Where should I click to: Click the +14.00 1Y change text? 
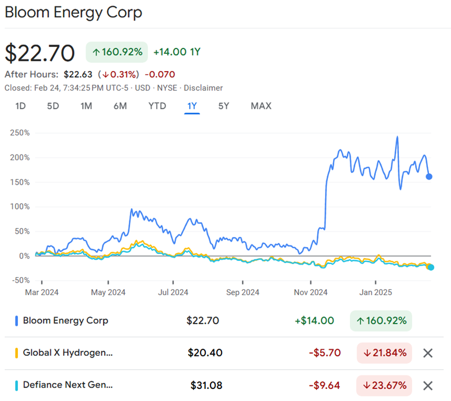tap(177, 52)
